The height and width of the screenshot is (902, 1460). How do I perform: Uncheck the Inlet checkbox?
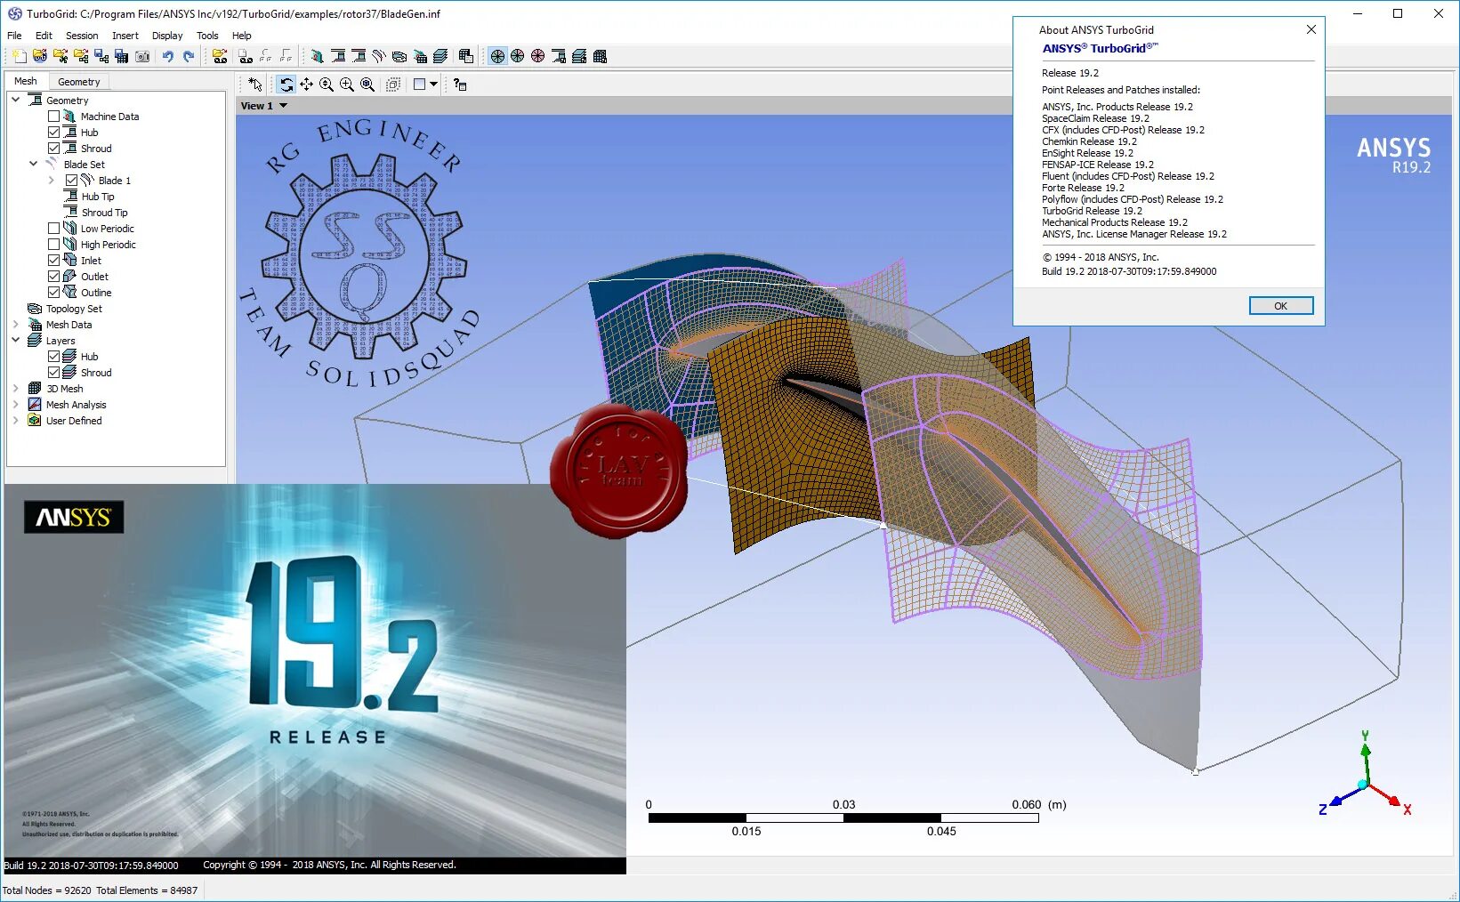[54, 261]
